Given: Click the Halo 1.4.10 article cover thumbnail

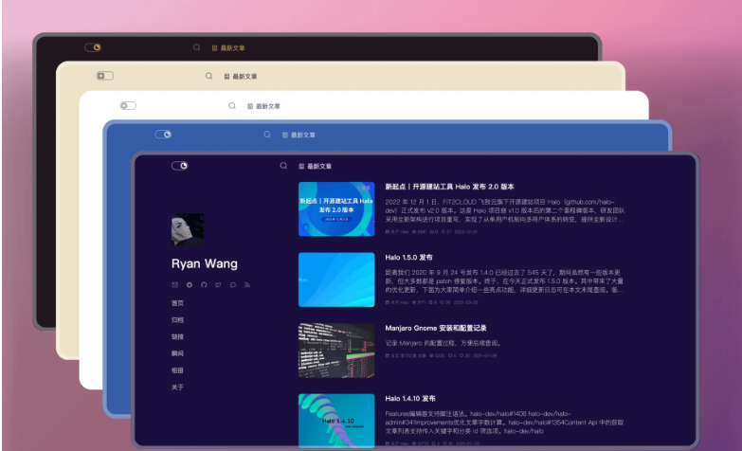Looking at the screenshot, I should pyautogui.click(x=336, y=421).
